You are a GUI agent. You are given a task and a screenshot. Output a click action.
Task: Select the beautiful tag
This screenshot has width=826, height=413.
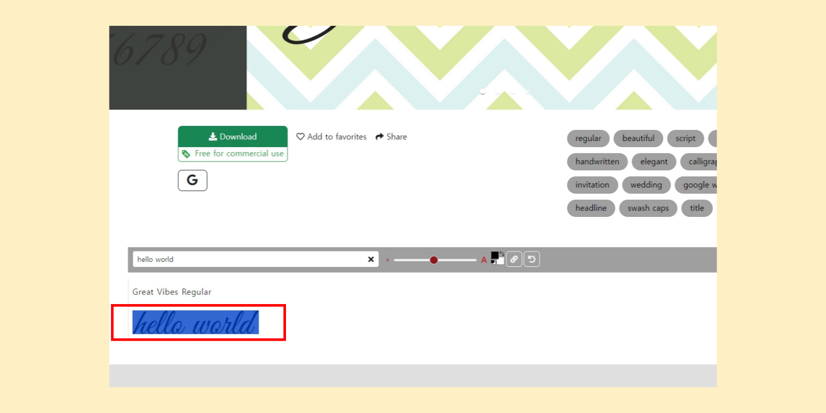point(638,138)
